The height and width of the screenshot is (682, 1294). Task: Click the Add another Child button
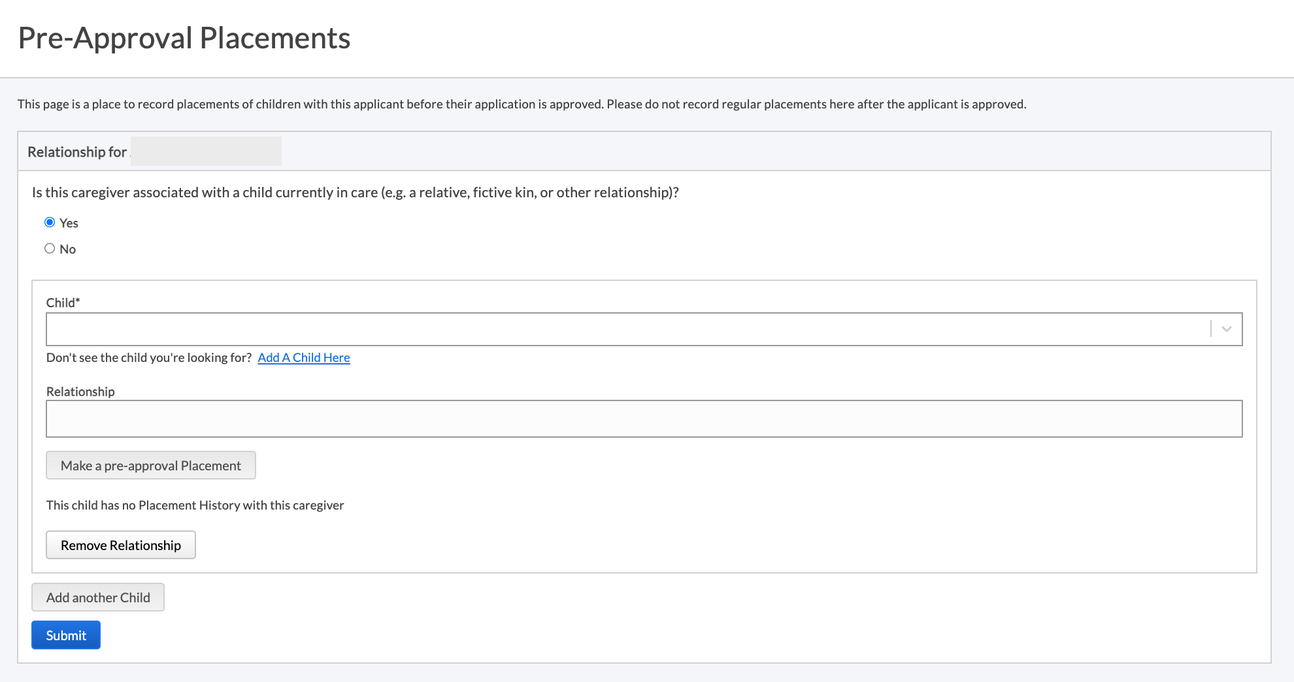tap(98, 597)
